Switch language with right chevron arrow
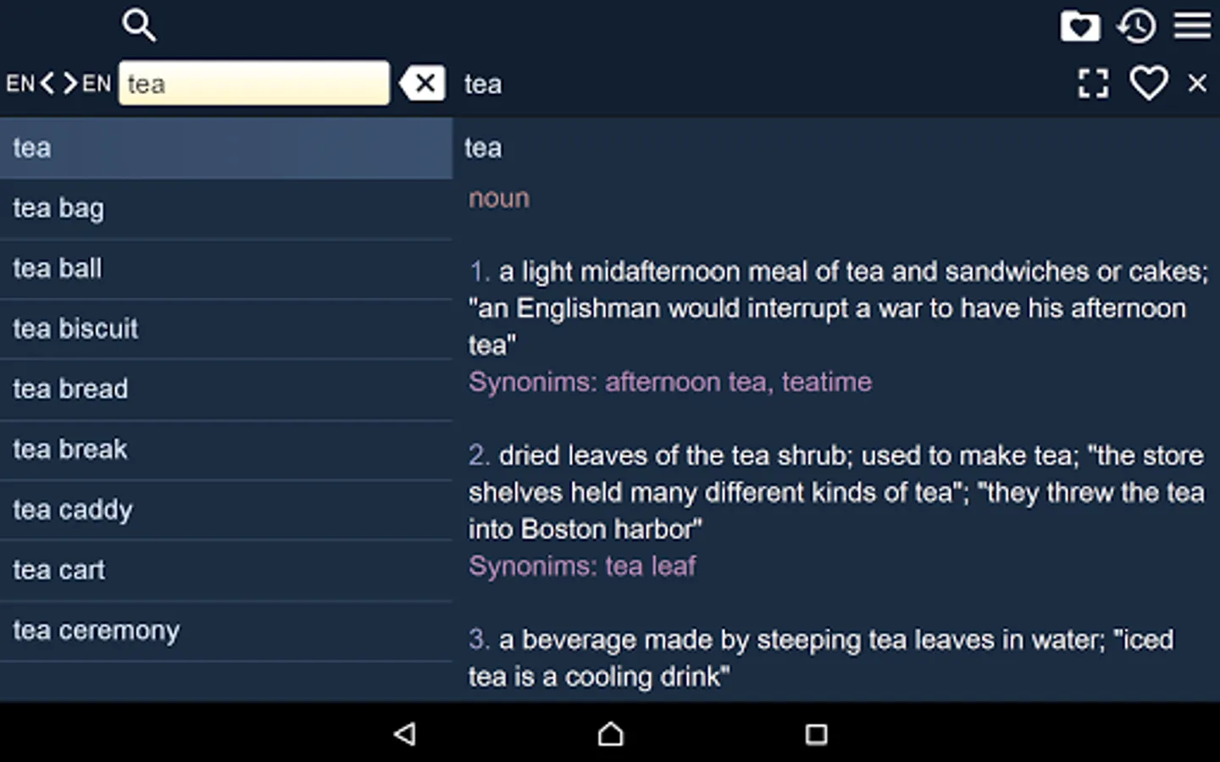 tap(69, 83)
